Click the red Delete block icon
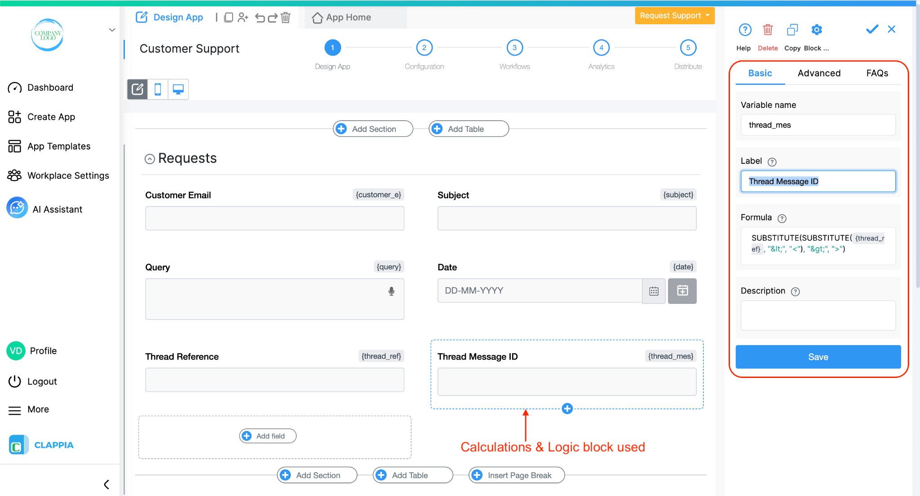920x496 pixels. pyautogui.click(x=768, y=30)
